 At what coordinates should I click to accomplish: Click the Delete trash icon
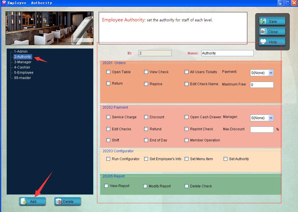coord(59,201)
